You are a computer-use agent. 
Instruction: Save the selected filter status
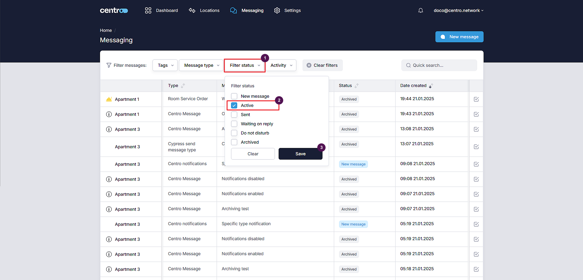(300, 154)
